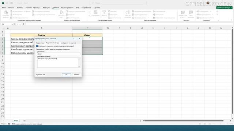Click the From Text/CSV file icon
Image resolution: width=234 pixels, height=131 pixels.
(11, 11)
